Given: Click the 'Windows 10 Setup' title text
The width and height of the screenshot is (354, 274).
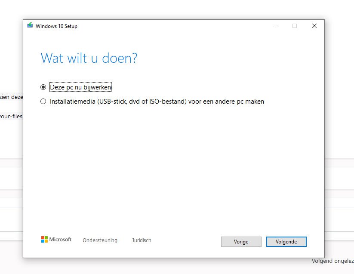Looking at the screenshot, I should click(56, 26).
